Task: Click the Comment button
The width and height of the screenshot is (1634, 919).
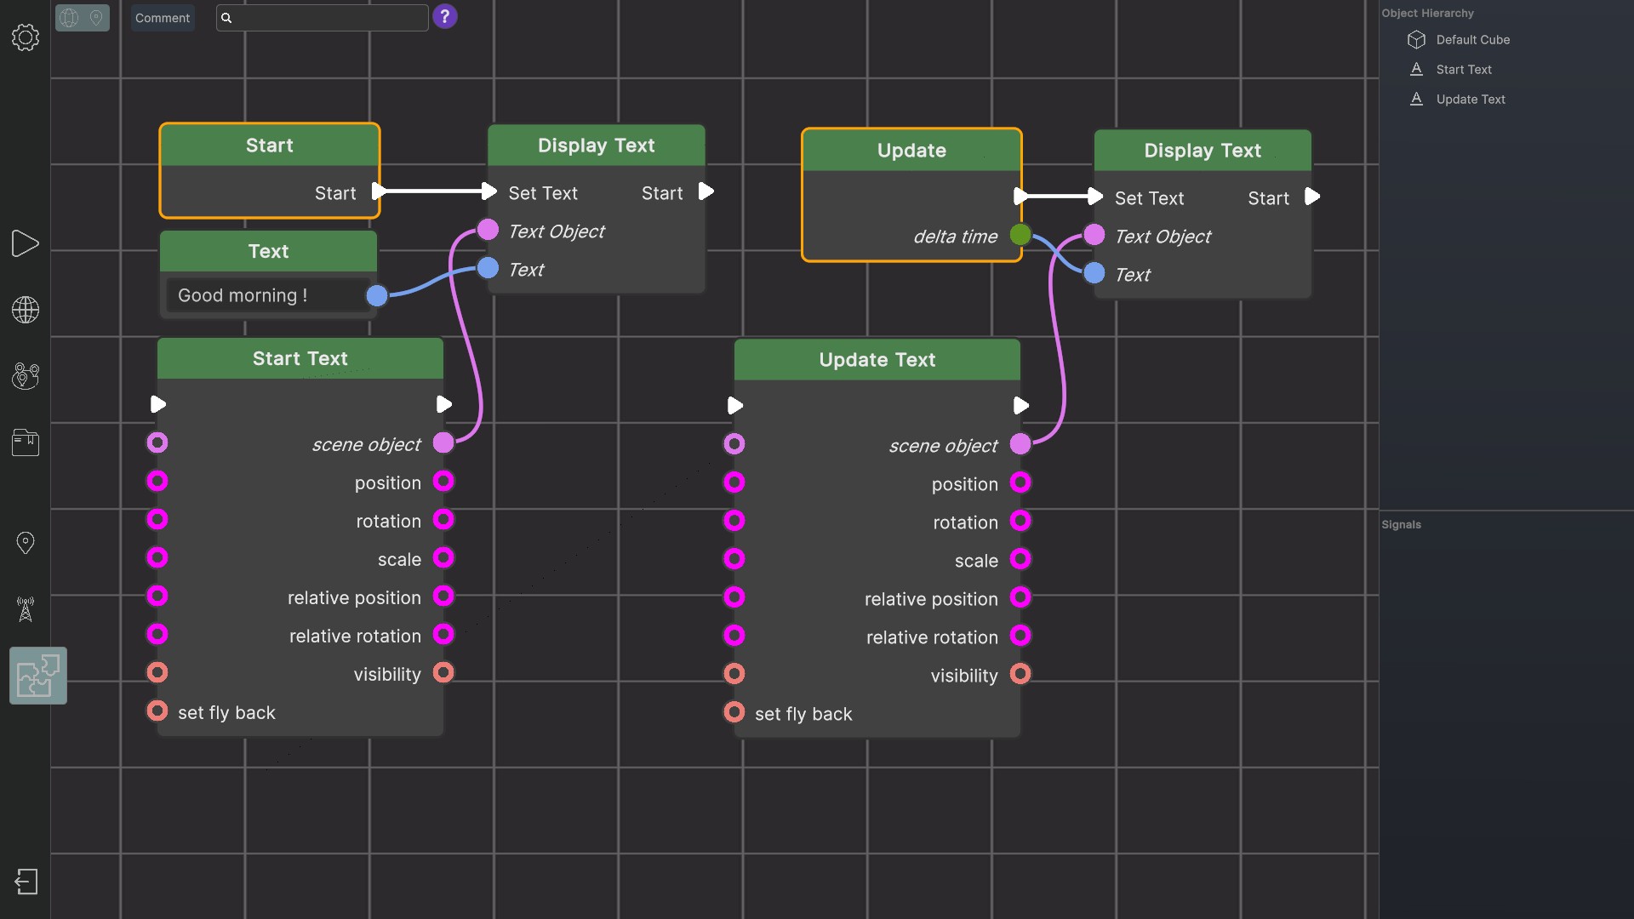Action: 163,18
